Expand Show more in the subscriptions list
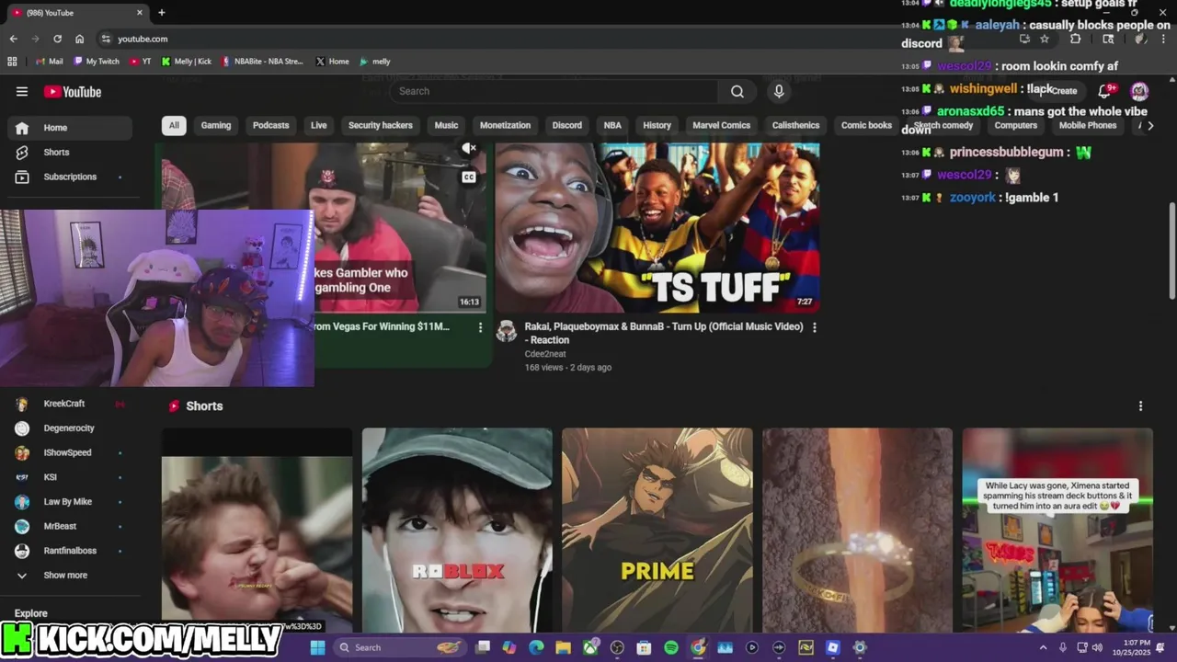This screenshot has height=662, width=1177. [66, 576]
